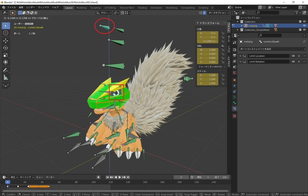308x196 pixels.
Task: Remove the Limit Location constraint
Action: click(x=299, y=56)
